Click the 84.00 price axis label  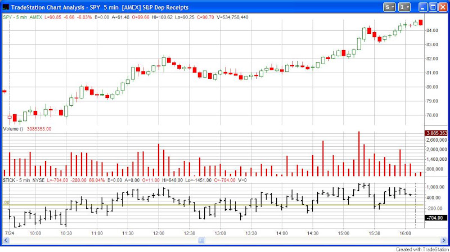432,30
